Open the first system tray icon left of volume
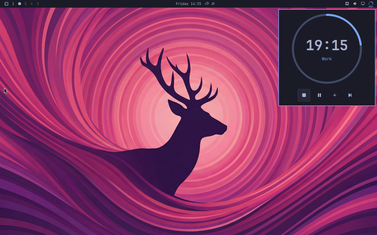 (347, 4)
